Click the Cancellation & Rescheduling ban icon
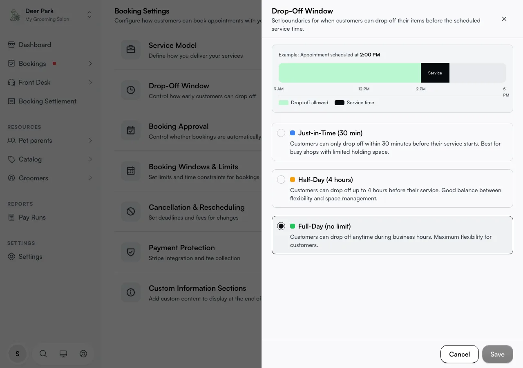This screenshot has width=523, height=368. click(131, 211)
